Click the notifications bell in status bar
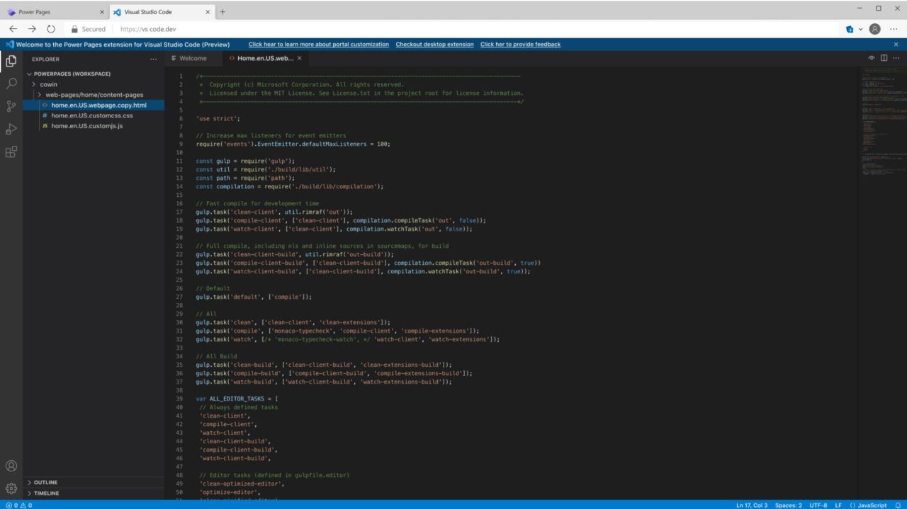 tap(898, 505)
